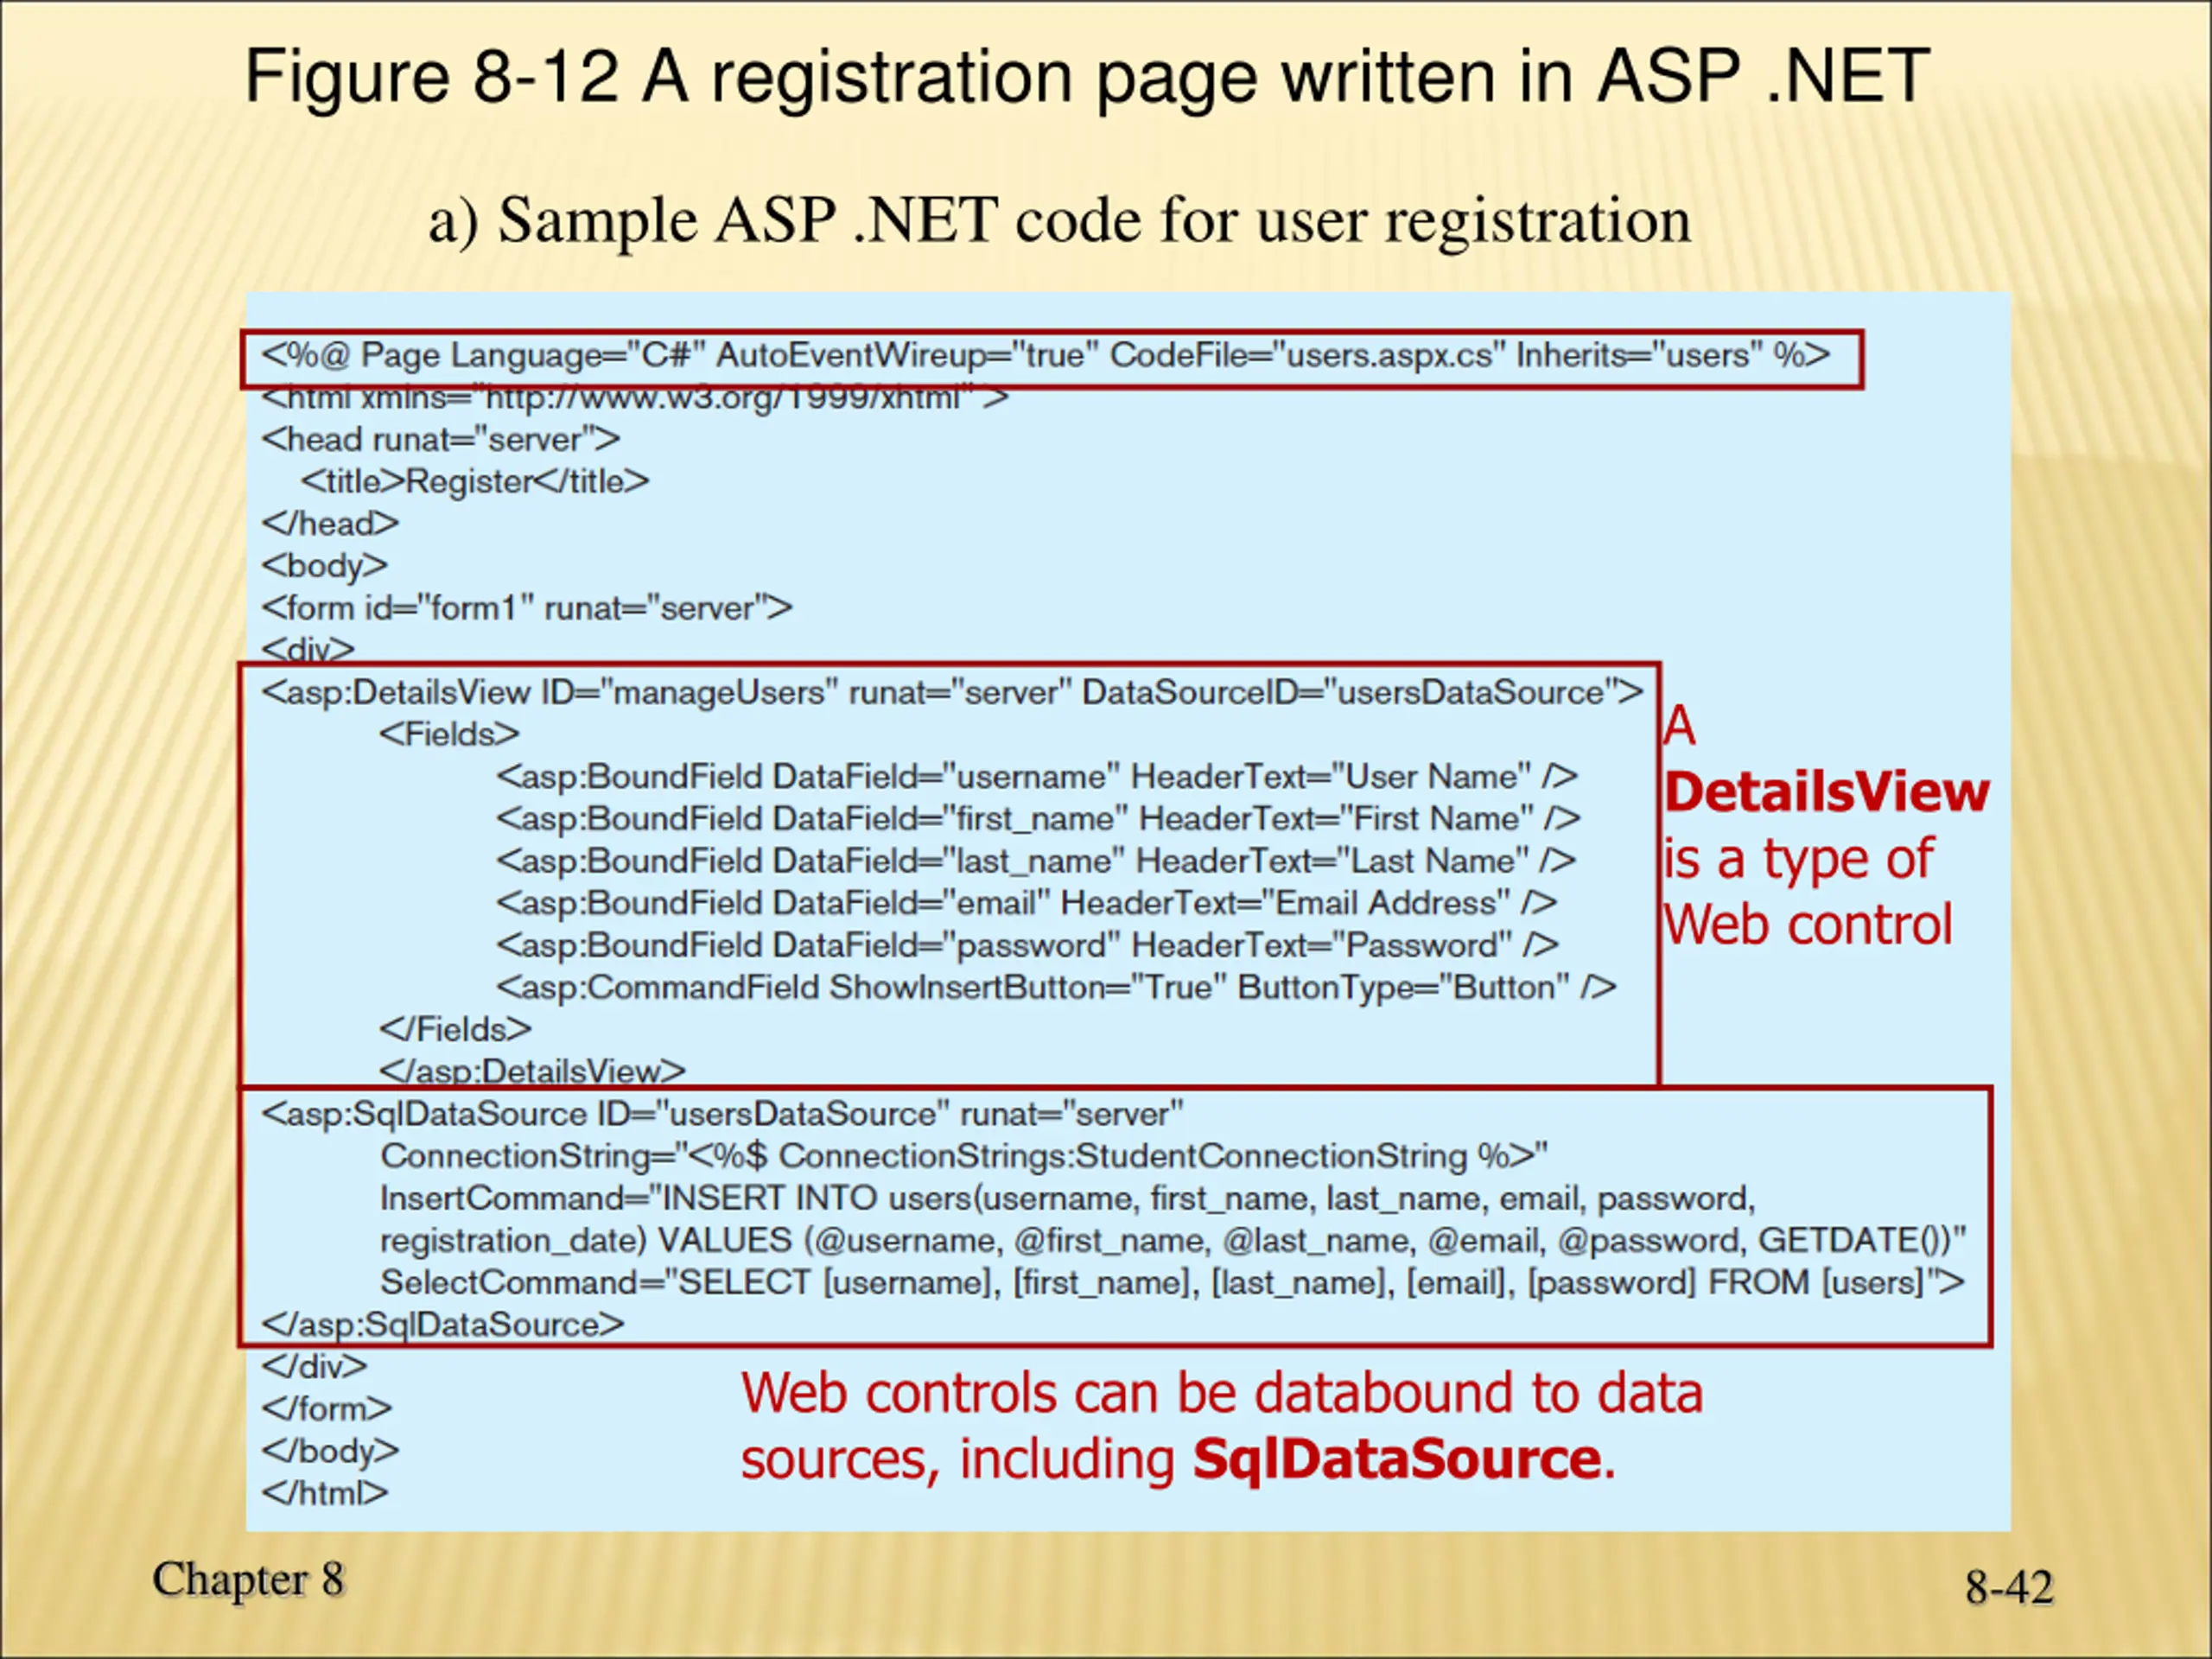The width and height of the screenshot is (2212, 1659).
Task: Click the '</body>' closing tag line
Action: [x=330, y=1450]
